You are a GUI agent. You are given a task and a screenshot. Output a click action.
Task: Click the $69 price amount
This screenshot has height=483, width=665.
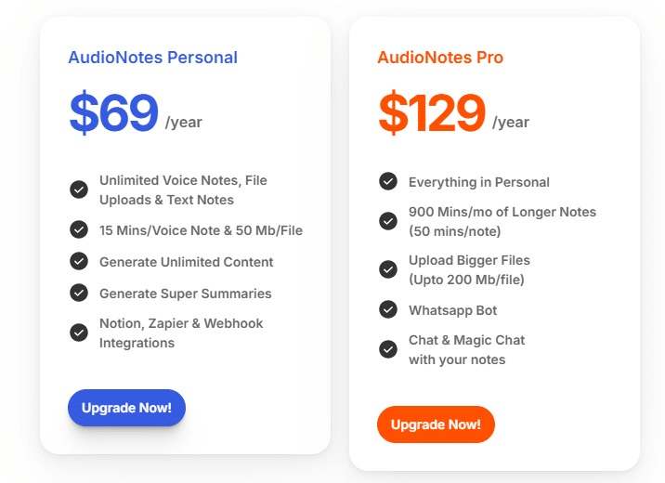click(x=113, y=113)
